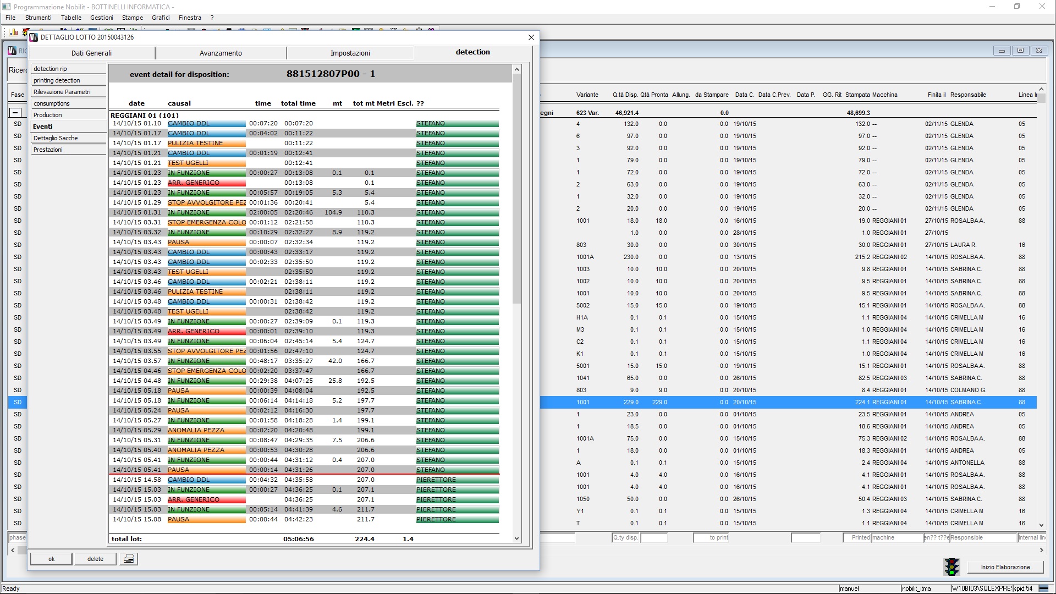Screen dimensions: 1056x594
Task: Open the Strumenti menu
Action: click(38, 18)
